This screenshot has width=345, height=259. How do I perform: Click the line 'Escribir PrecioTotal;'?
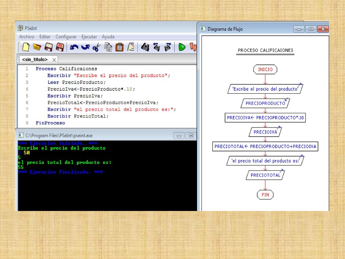(x=78, y=116)
